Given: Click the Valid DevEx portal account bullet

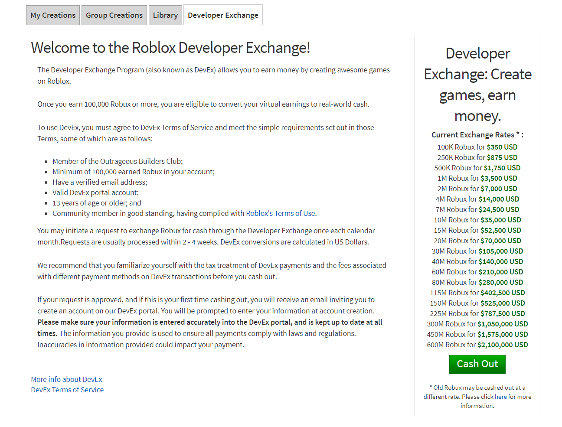Looking at the screenshot, I should click(95, 192).
